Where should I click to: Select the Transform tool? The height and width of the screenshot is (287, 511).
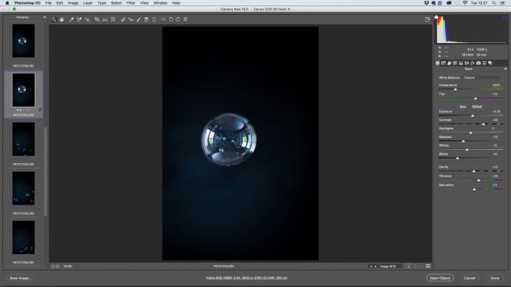pyautogui.click(x=112, y=20)
